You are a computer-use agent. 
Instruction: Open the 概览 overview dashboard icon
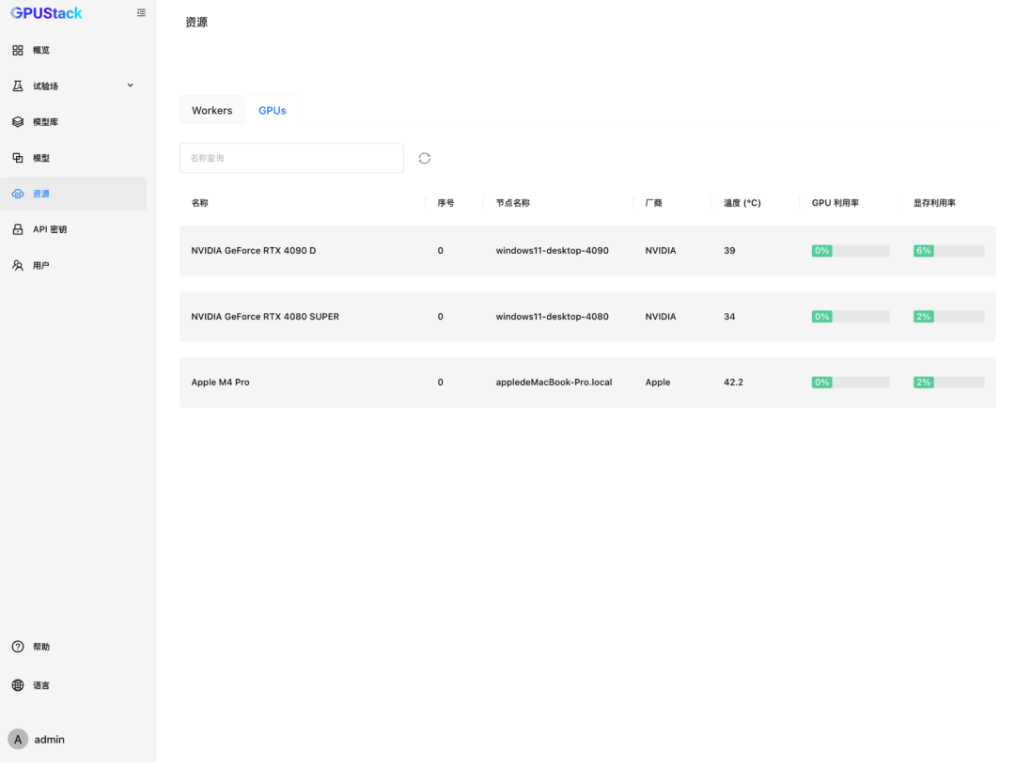[x=18, y=50]
